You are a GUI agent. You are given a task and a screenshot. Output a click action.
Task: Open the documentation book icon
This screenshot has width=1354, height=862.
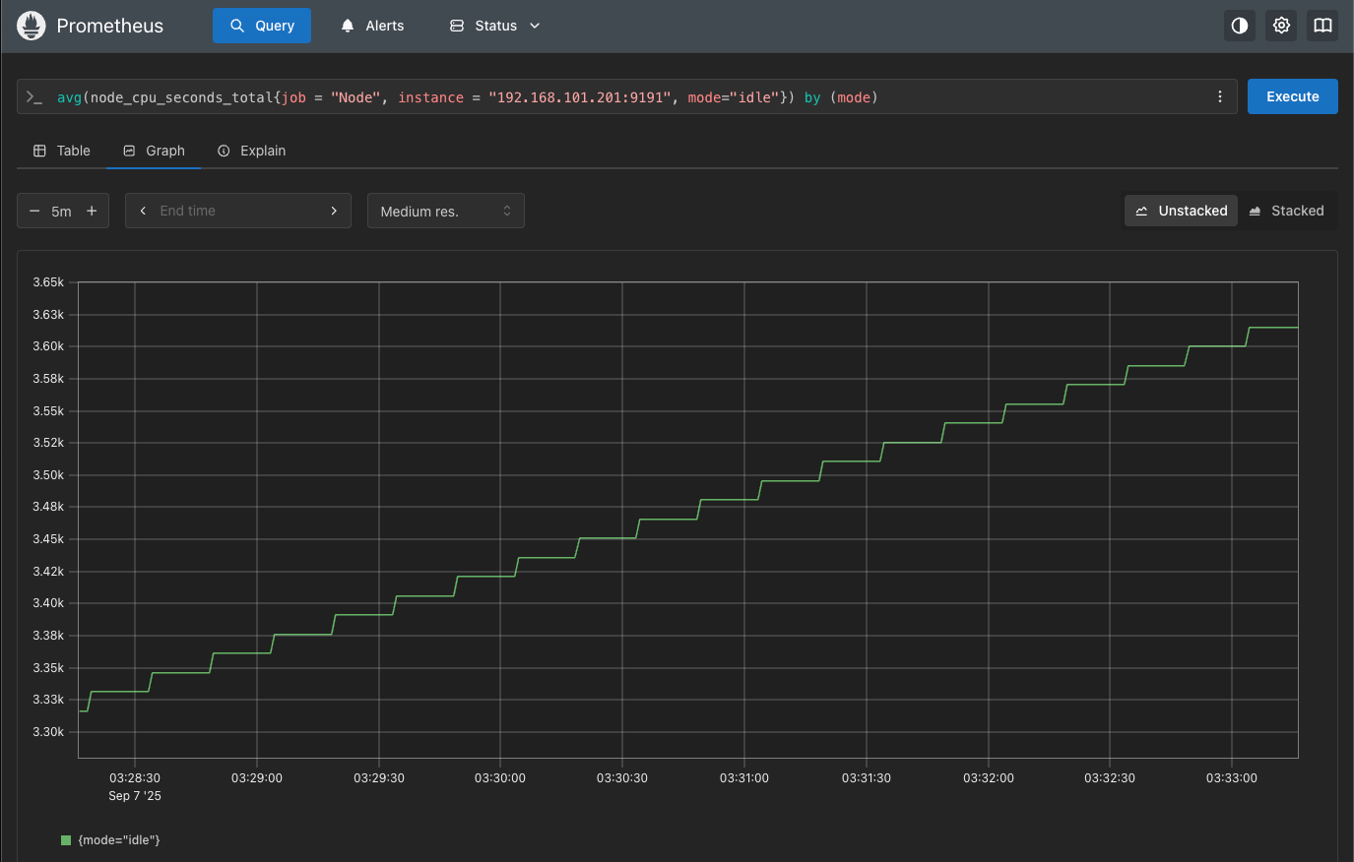pyautogui.click(x=1322, y=26)
